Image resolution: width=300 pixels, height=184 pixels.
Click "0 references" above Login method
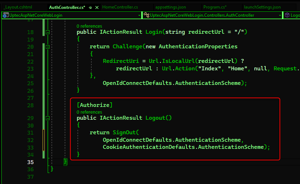[x=89, y=26]
